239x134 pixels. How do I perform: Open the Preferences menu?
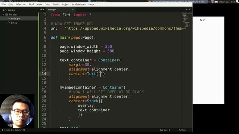[79, 4]
